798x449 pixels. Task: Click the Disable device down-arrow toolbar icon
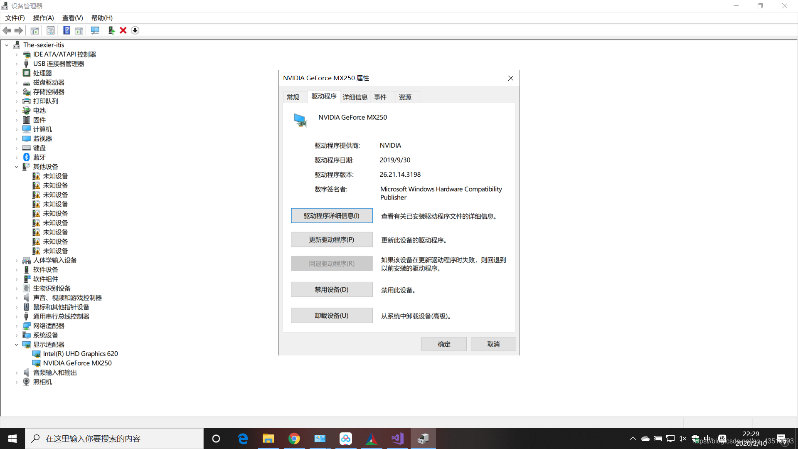point(135,30)
